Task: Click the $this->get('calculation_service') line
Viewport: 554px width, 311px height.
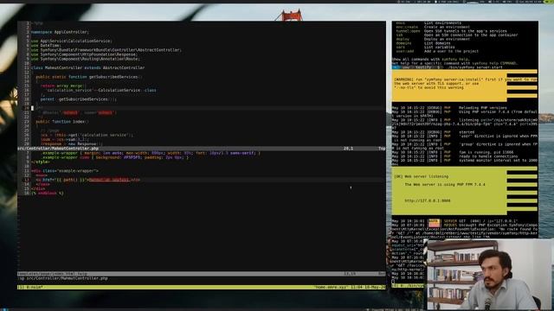Action: click(x=87, y=135)
